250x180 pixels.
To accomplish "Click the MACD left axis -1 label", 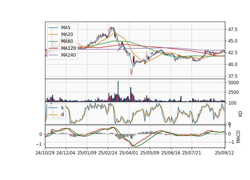I will 39,144.
